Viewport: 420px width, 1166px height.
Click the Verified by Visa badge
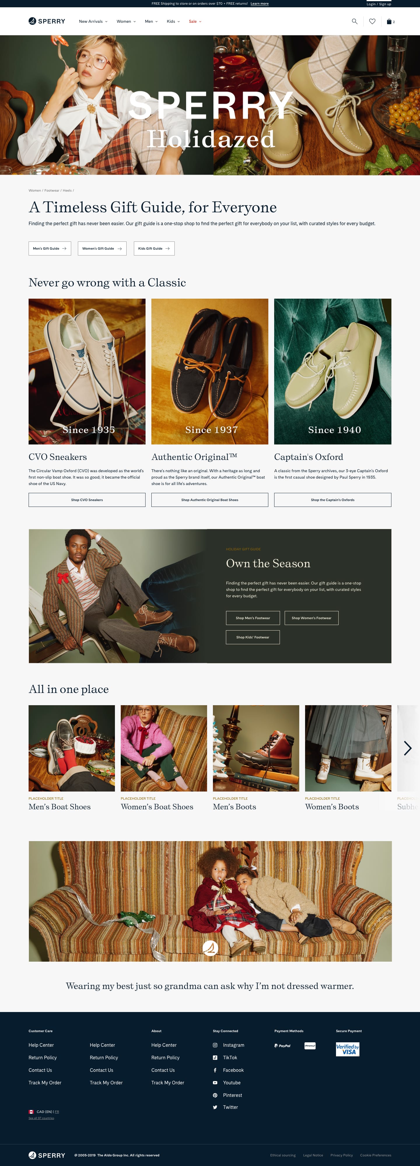(348, 1049)
